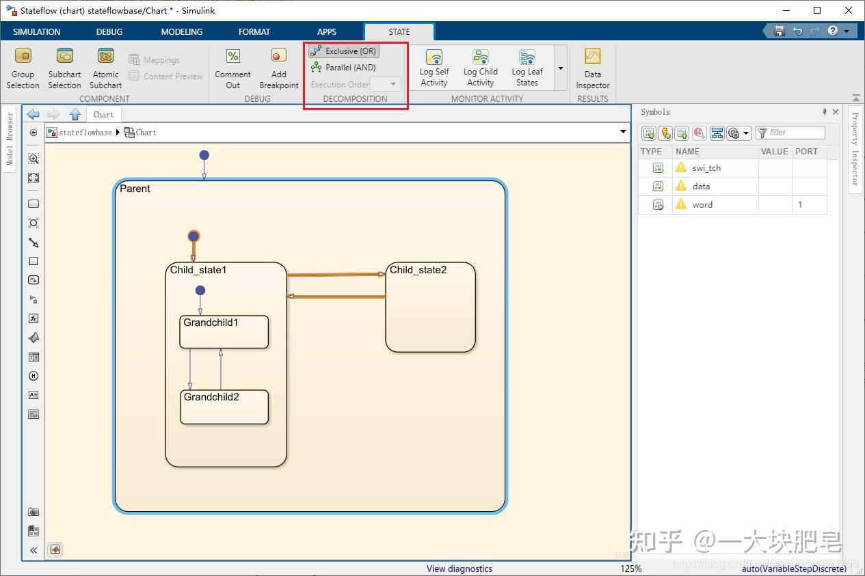The width and height of the screenshot is (865, 576).
Task: Click the Atomic Subchart icon
Action: coord(105,56)
